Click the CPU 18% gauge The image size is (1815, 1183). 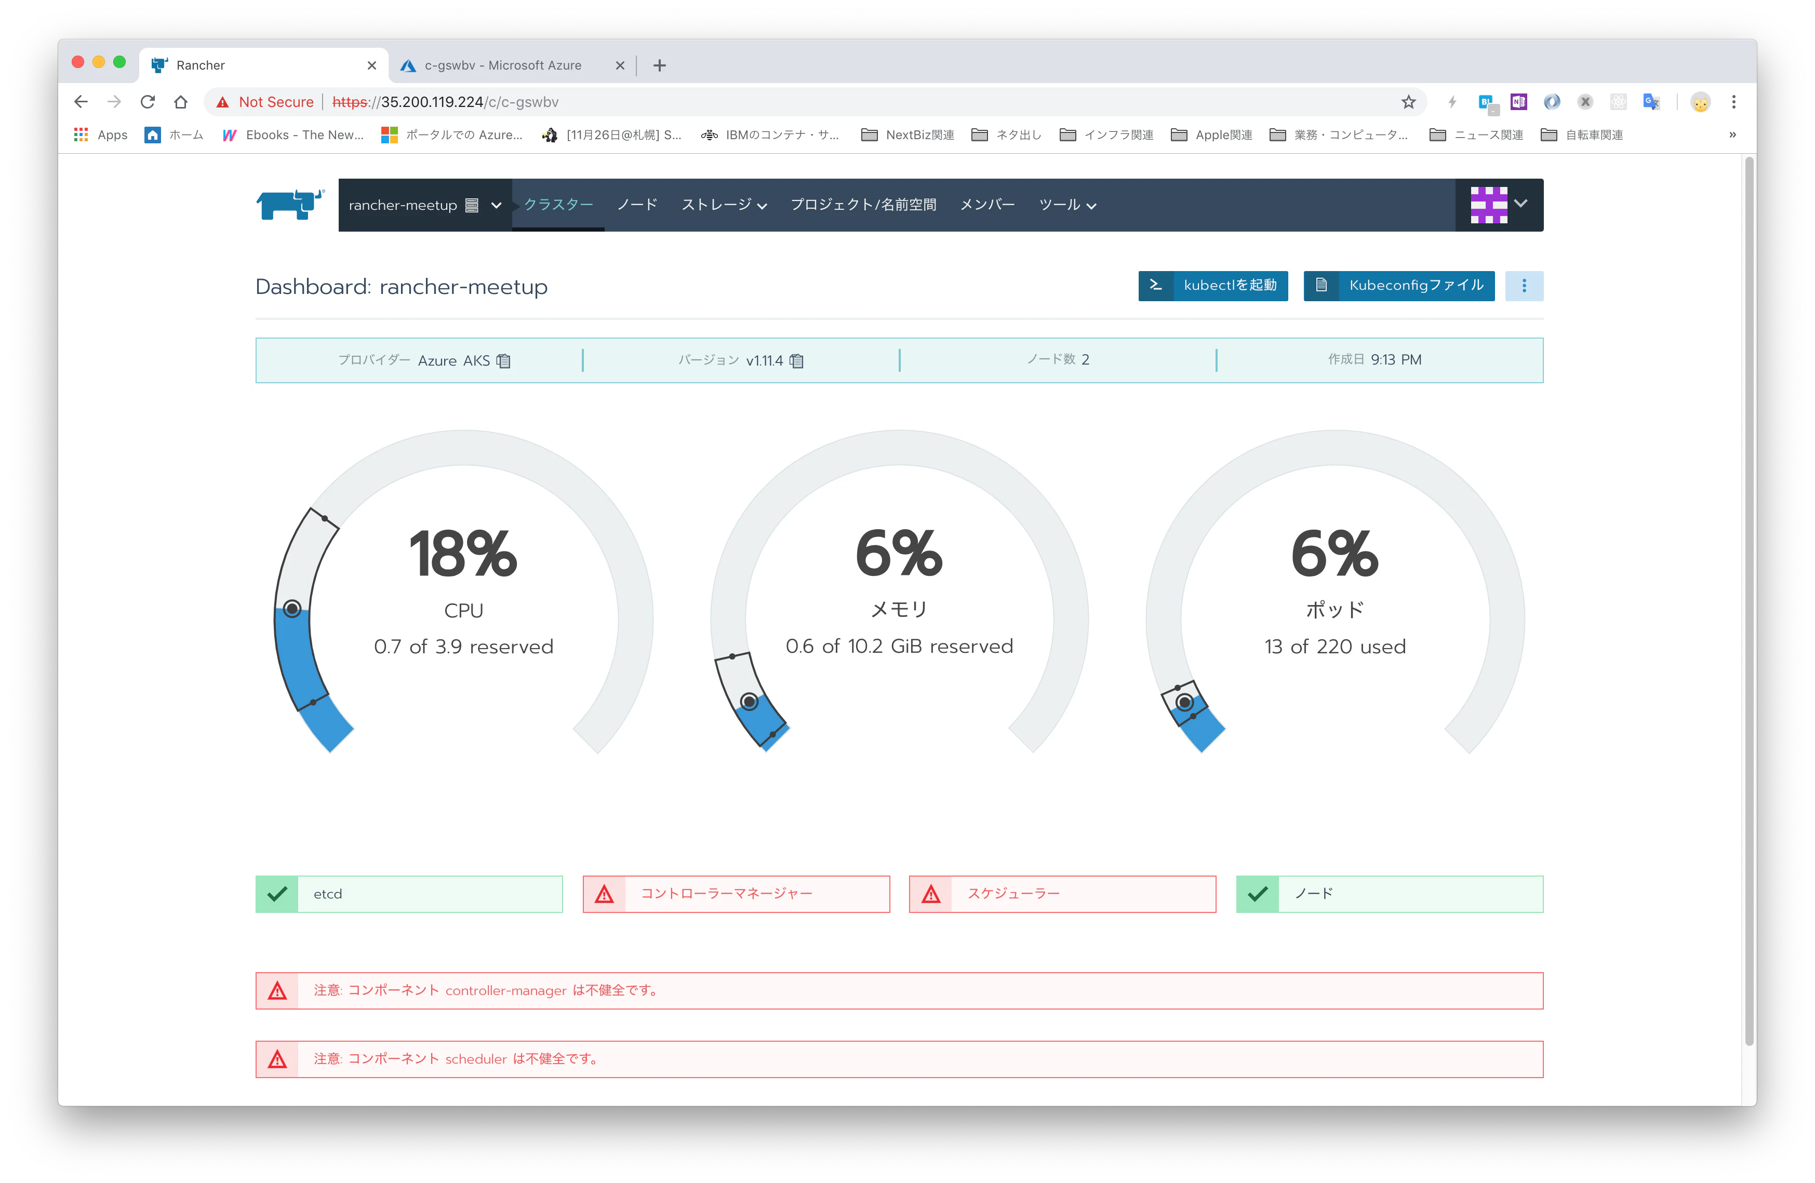[x=464, y=591]
